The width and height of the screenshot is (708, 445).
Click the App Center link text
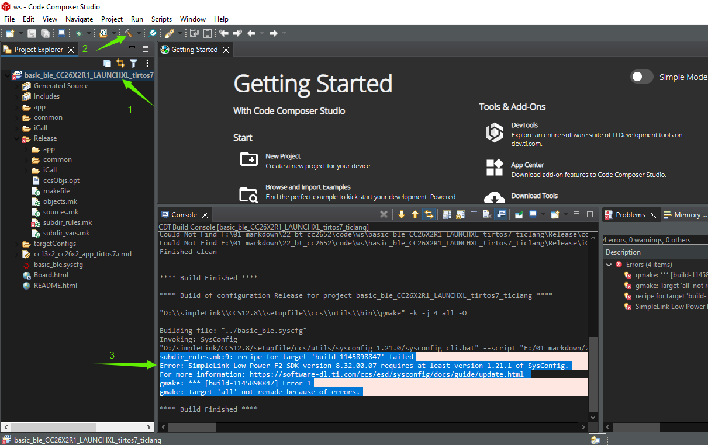point(528,165)
